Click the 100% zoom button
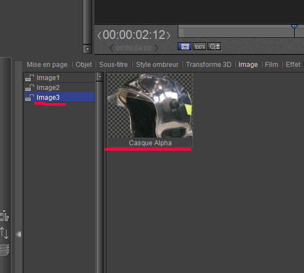Screen dimensions: 304x273 pos(200,47)
